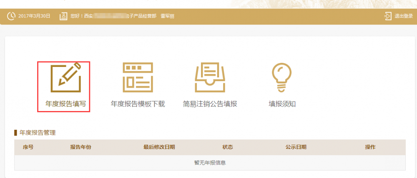The height and width of the screenshot is (178, 417).
Task: Open the 填报须知 text link
Action: 282,104
